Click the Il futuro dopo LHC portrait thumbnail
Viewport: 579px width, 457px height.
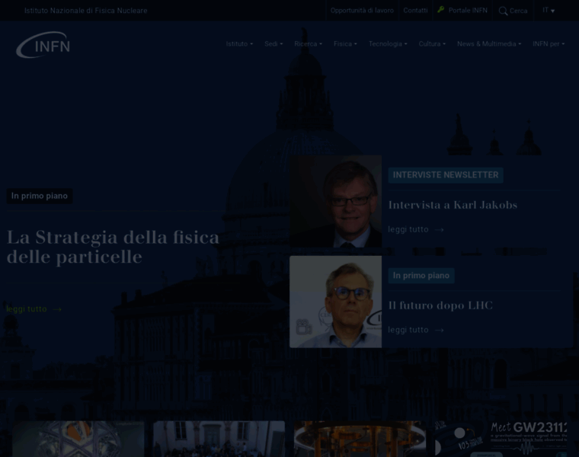pyautogui.click(x=336, y=302)
